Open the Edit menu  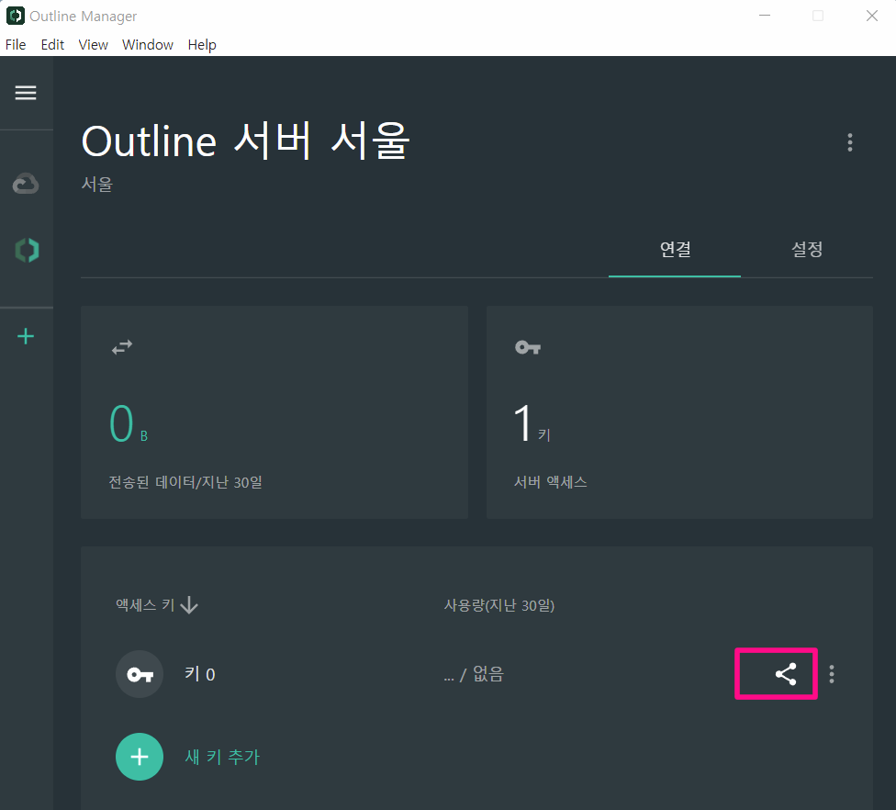tap(52, 45)
